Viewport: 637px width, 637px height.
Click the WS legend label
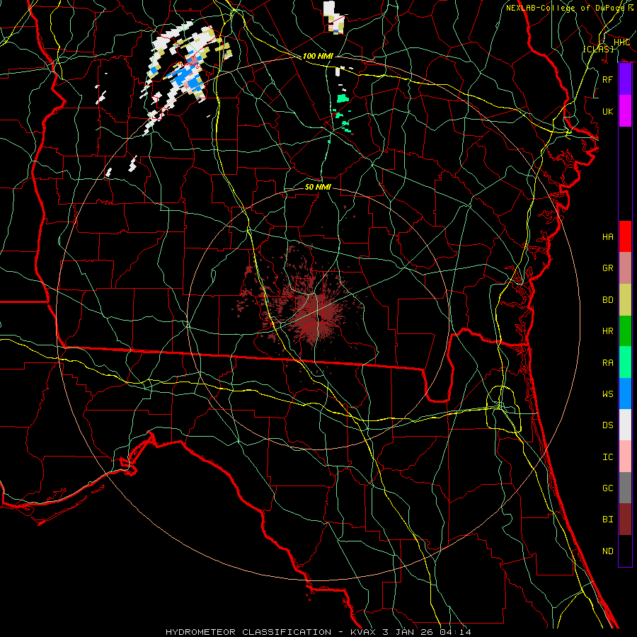[607, 394]
